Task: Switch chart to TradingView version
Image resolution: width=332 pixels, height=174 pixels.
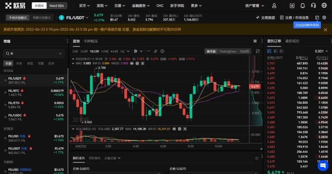Action: [228, 51]
